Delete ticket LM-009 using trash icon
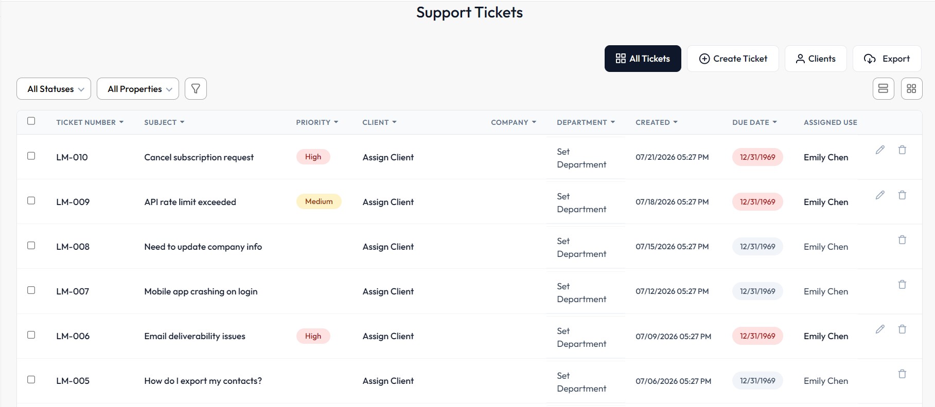The height and width of the screenshot is (407, 935). 902,195
